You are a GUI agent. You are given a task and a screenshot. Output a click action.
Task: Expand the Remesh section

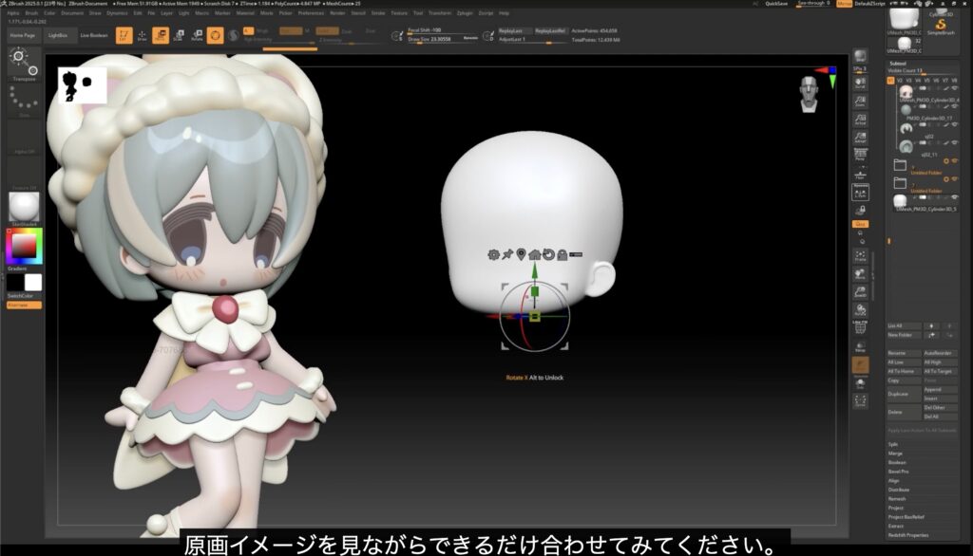click(x=897, y=499)
